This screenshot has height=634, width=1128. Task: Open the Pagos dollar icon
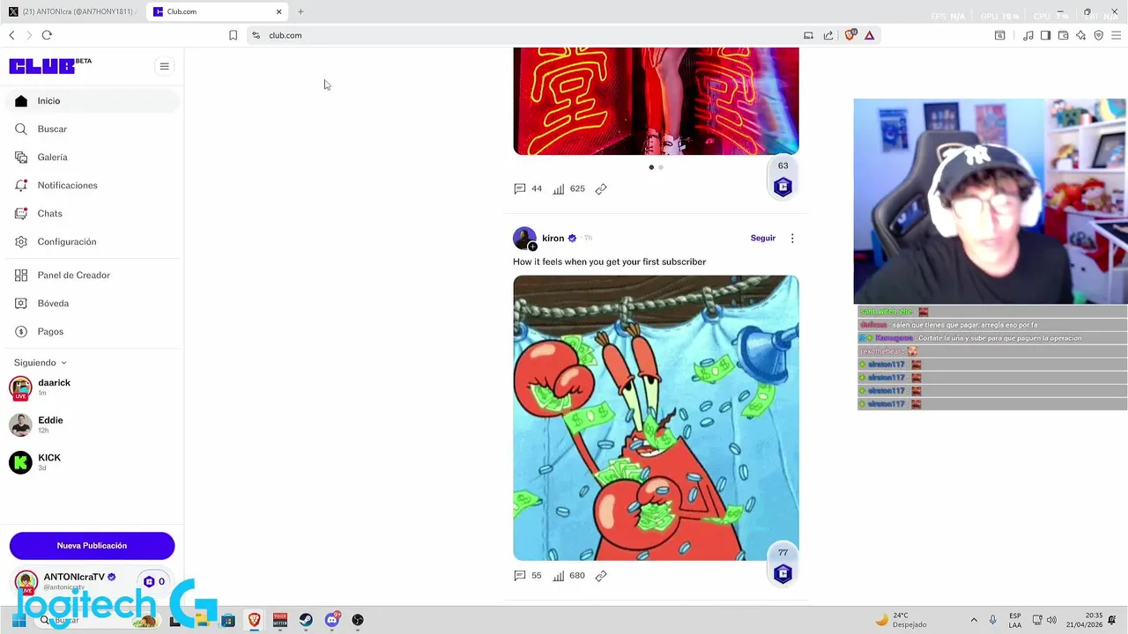[x=21, y=332]
